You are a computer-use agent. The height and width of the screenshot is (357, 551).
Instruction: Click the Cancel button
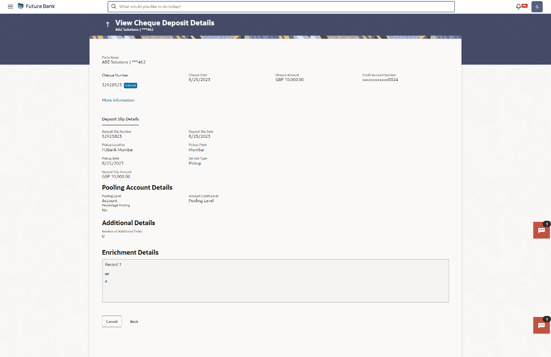click(112, 321)
